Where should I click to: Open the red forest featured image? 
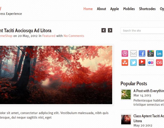(x=56, y=75)
